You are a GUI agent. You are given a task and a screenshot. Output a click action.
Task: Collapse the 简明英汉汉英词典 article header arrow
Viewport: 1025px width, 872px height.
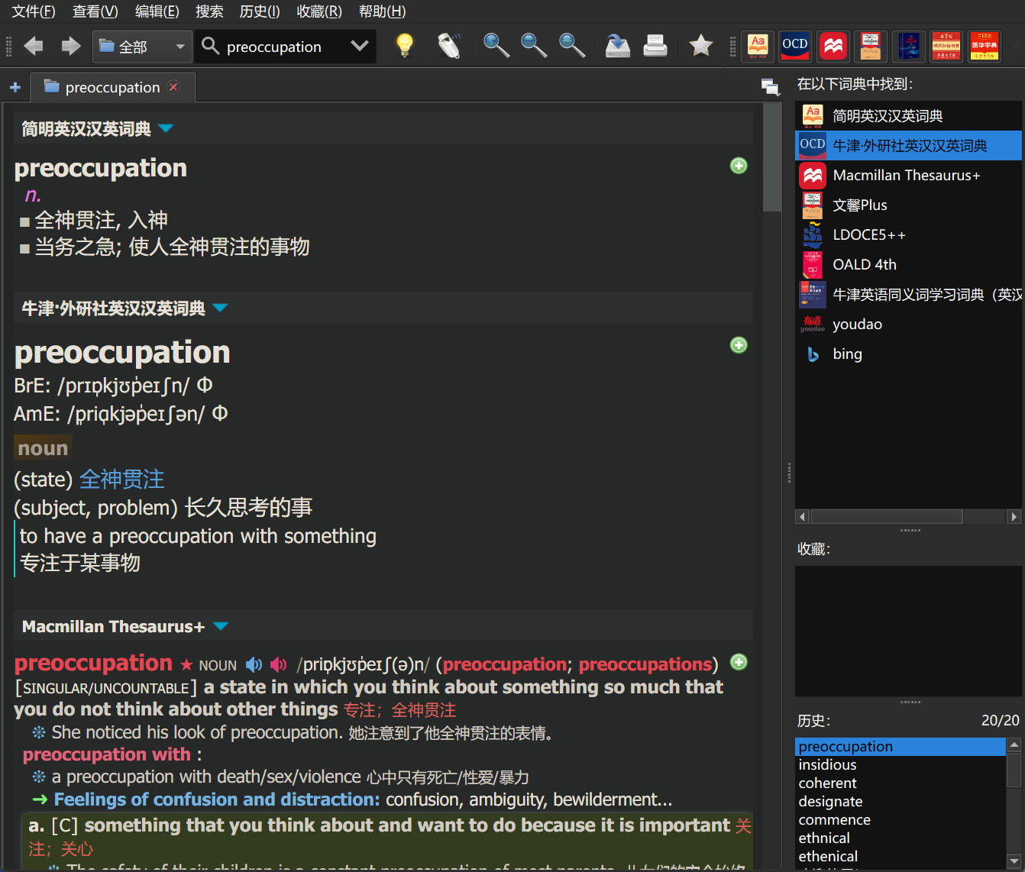[166, 128]
